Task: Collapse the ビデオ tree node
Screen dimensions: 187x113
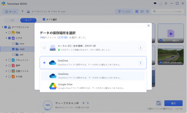Action: click(x=6, y=38)
